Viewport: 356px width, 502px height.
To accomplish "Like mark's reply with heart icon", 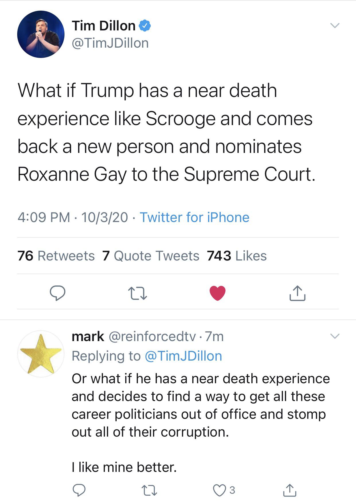I will 220,490.
